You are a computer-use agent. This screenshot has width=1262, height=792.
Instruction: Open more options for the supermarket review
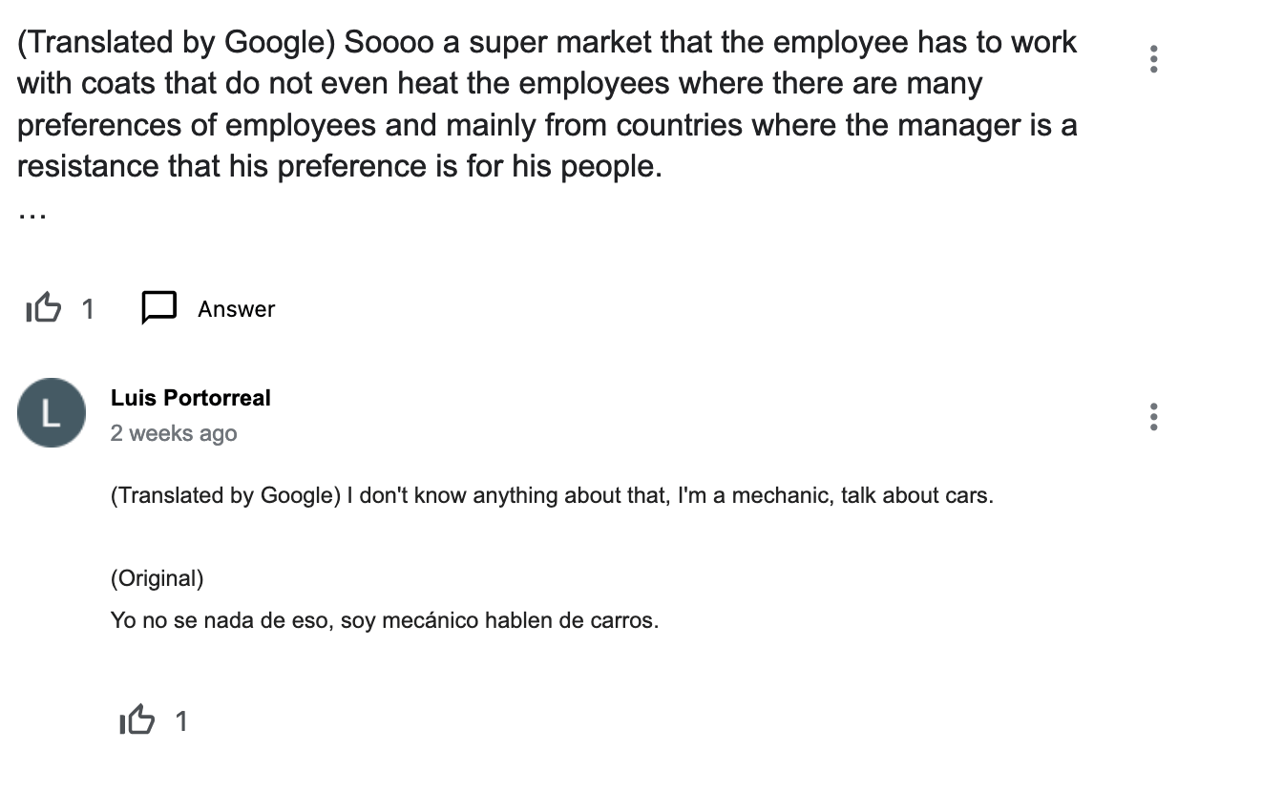1154,59
